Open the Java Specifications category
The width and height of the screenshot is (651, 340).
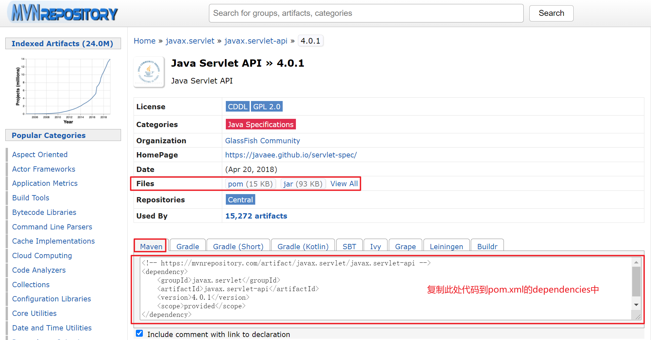coord(261,124)
